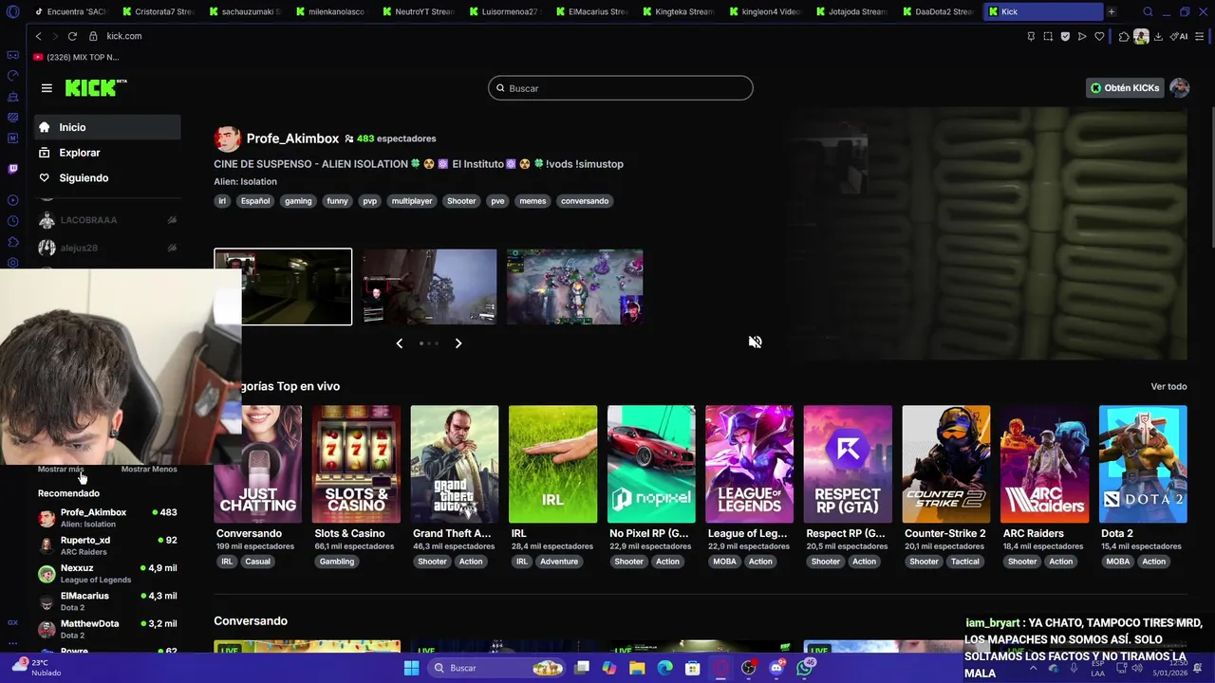Viewport: 1215px width, 683px height.
Task: Switch to Kingteka Stream tab
Action: 677,11
